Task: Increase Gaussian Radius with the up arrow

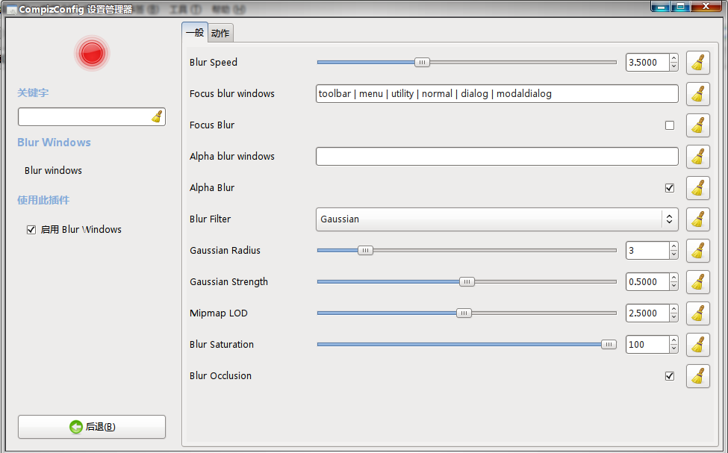Action: pos(673,246)
